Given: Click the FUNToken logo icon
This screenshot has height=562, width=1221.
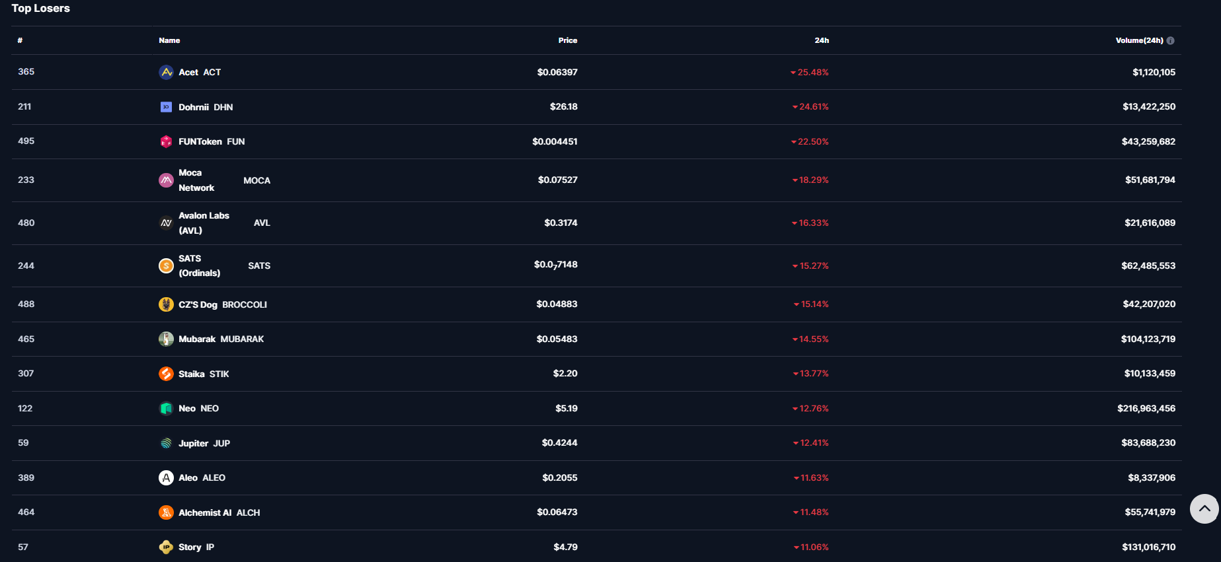Looking at the screenshot, I should click(166, 141).
